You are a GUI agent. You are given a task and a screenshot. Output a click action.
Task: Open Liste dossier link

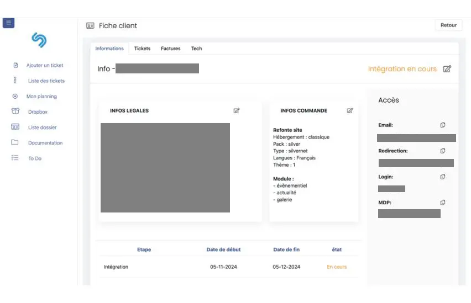coord(43,127)
